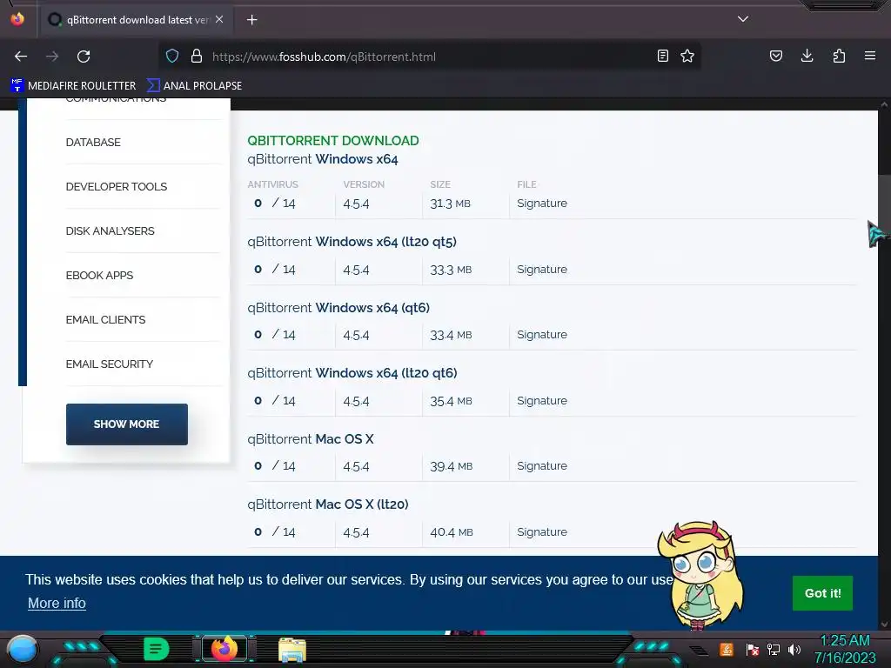
Task: Click the scrollbar down arrow
Action: pyautogui.click(x=884, y=625)
